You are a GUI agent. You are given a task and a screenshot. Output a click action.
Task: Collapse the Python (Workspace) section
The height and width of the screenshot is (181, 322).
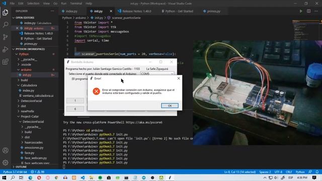tap(30, 49)
